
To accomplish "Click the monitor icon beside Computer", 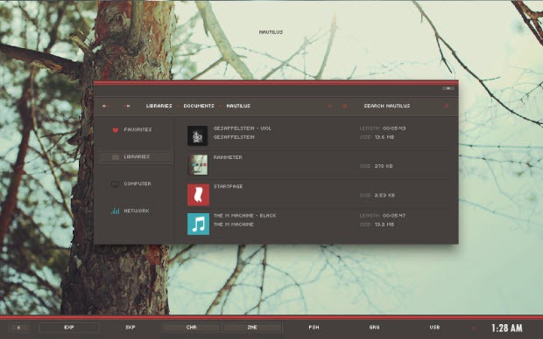I will [x=115, y=183].
